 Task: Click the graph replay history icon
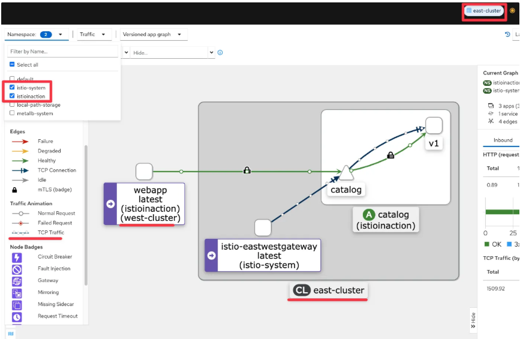(x=507, y=34)
